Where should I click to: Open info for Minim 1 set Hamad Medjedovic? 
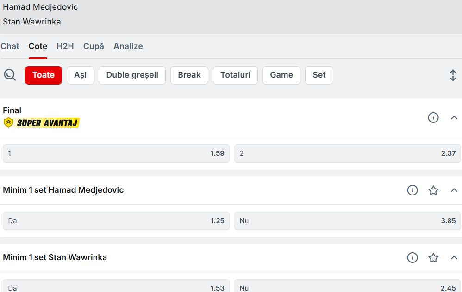[412, 190]
